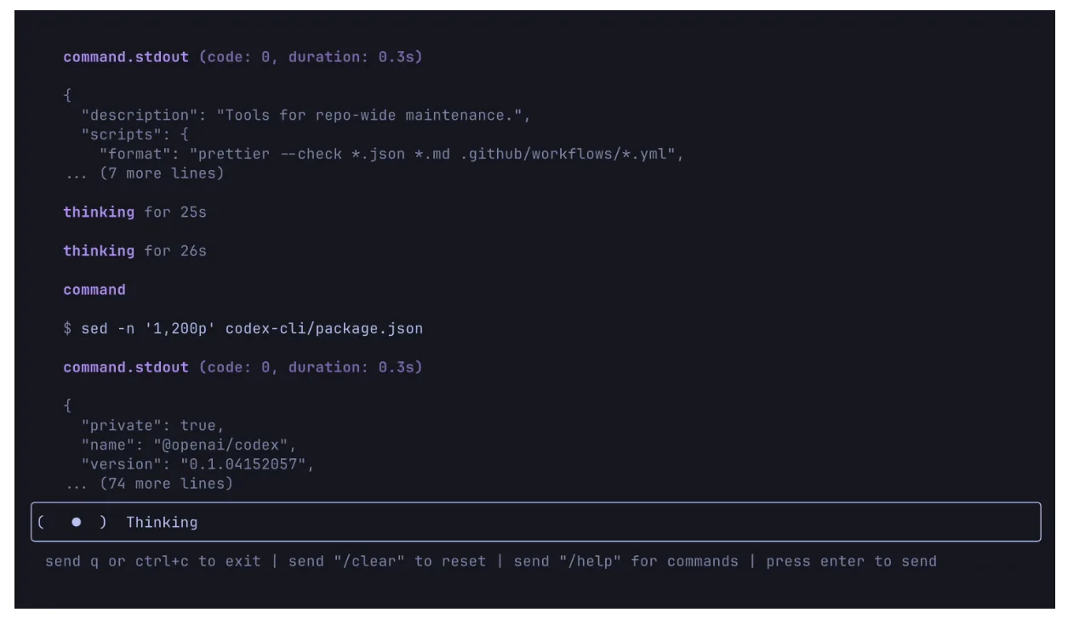
Task: Click the "press enter to send" hint
Action: point(851,561)
